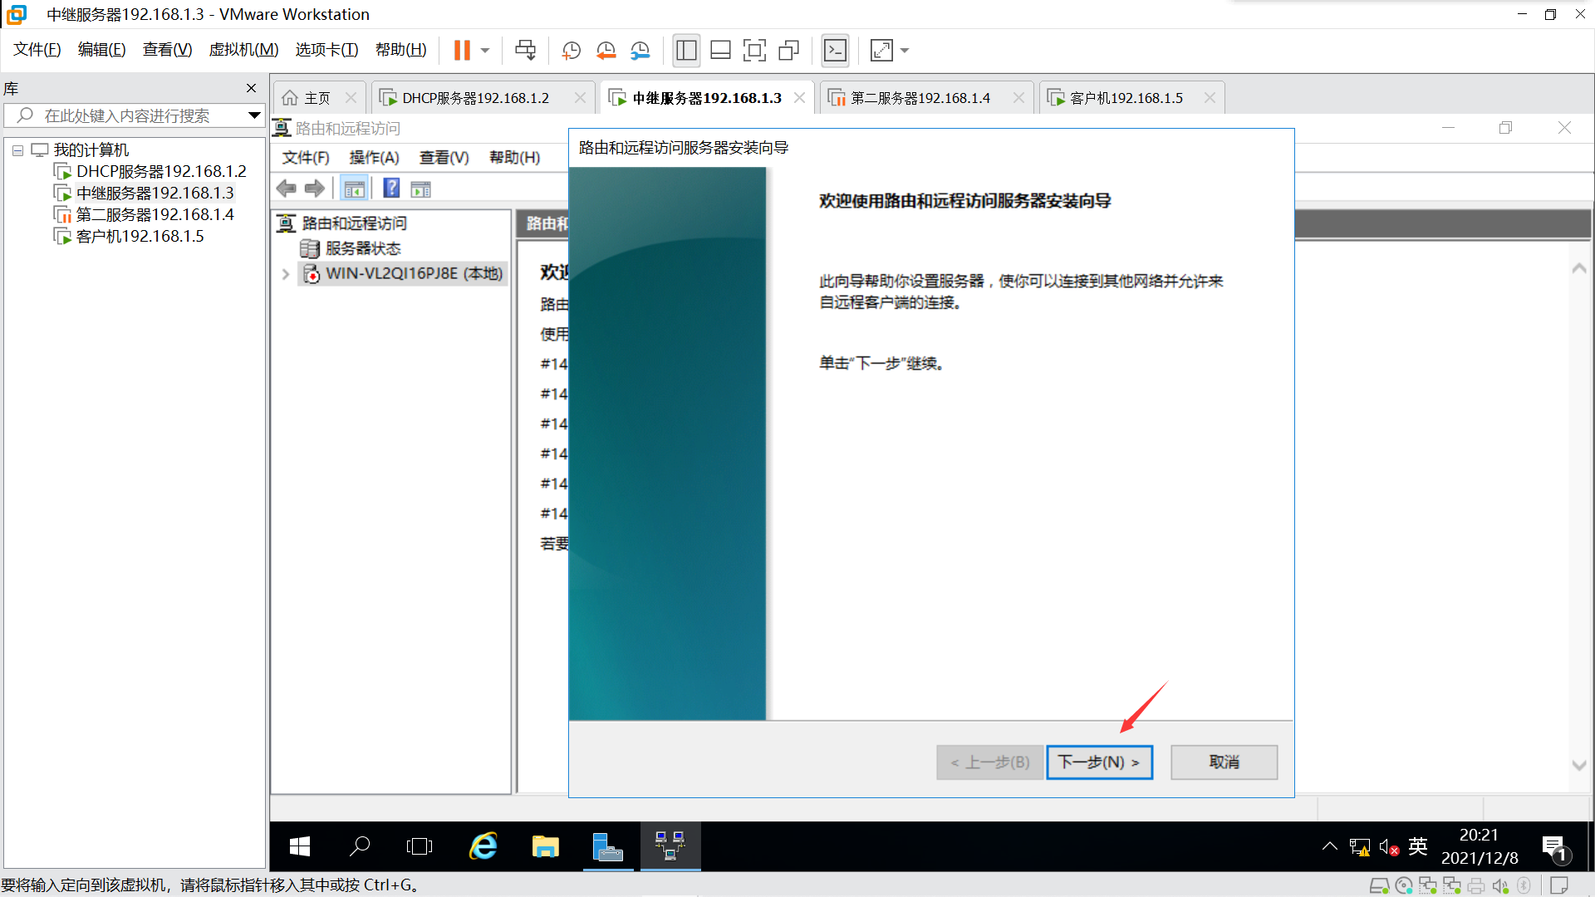
Task: Click the VMware pause virtual machine icon
Action: point(462,51)
